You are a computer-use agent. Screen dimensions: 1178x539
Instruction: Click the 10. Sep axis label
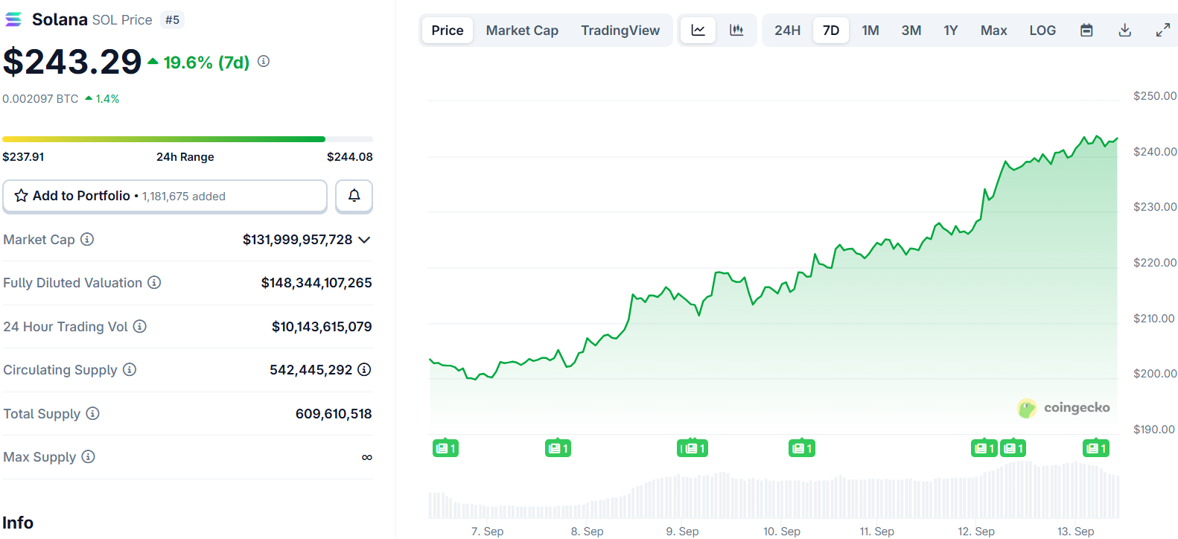(782, 531)
